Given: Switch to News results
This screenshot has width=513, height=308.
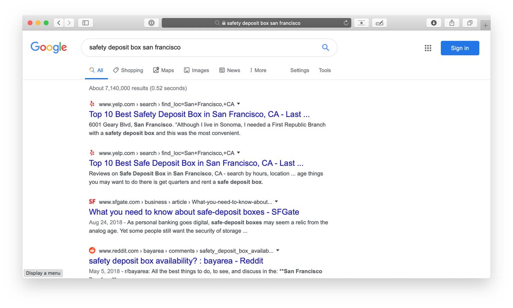Looking at the screenshot, I should (230, 70).
